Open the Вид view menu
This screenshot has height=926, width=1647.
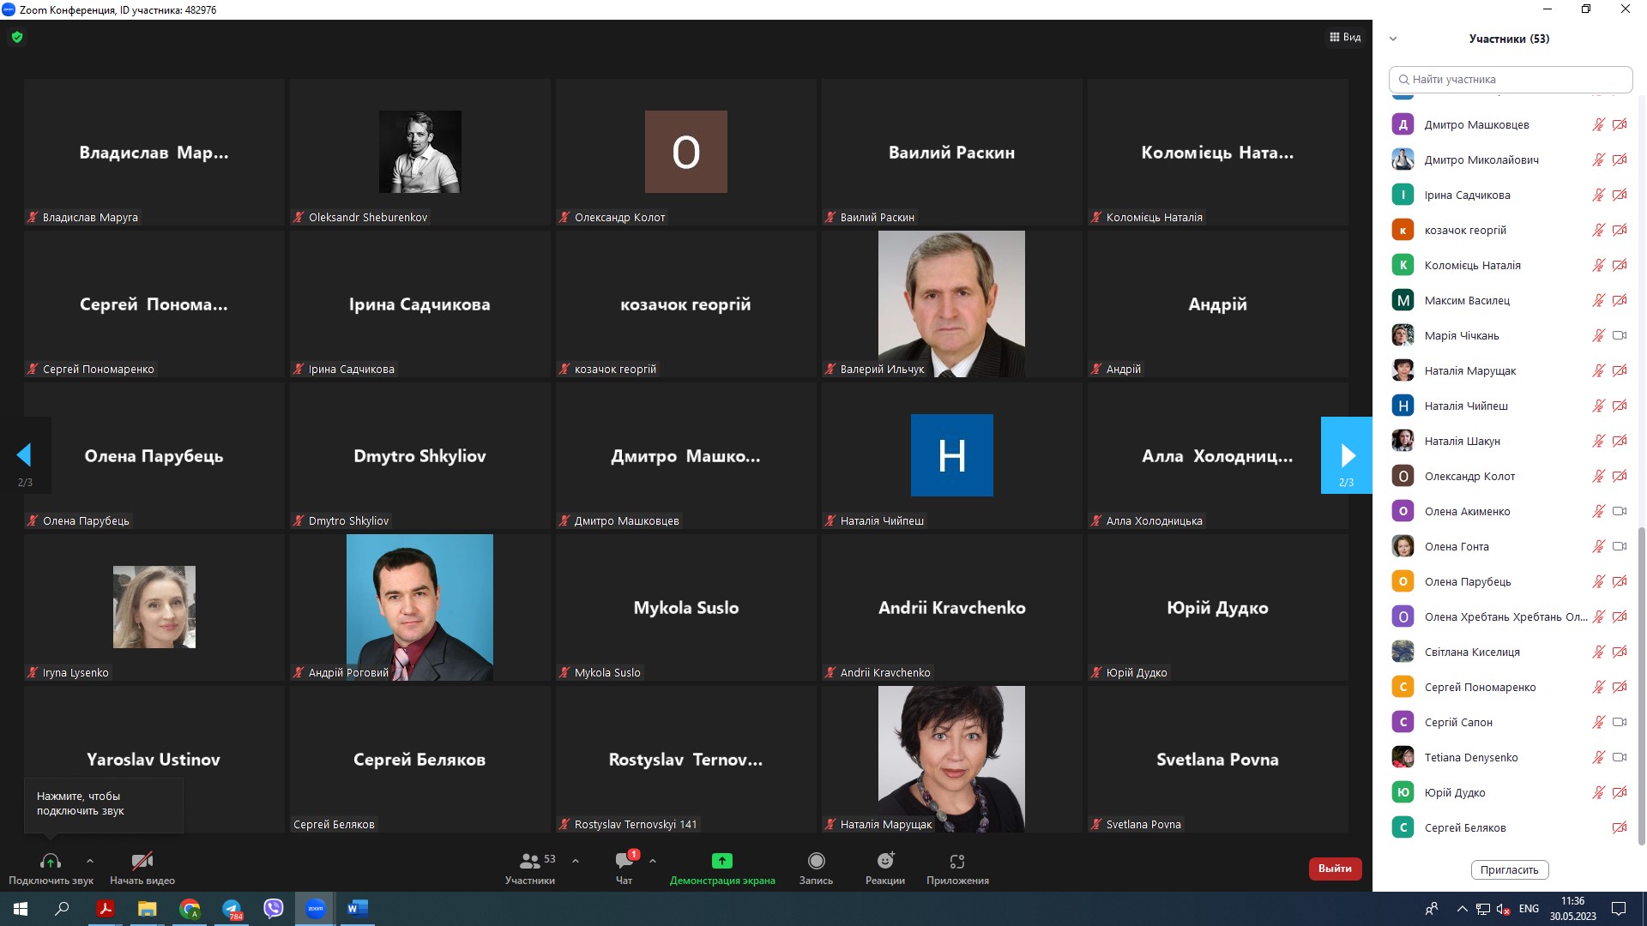click(x=1345, y=37)
